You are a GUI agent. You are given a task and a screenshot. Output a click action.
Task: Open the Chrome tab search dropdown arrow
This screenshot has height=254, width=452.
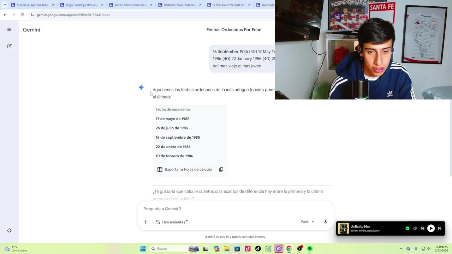[x=5, y=5]
